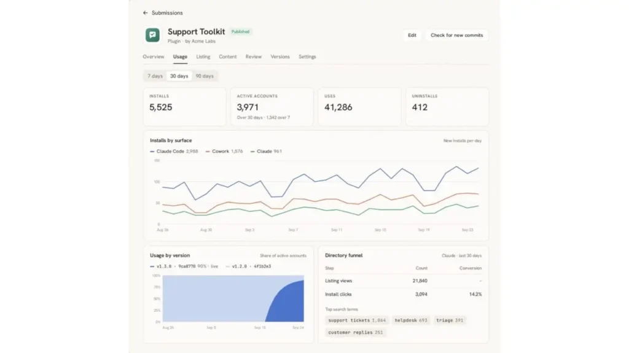Image resolution: width=629 pixels, height=353 pixels.
Task: Click the Listing views row
Action: (403, 281)
